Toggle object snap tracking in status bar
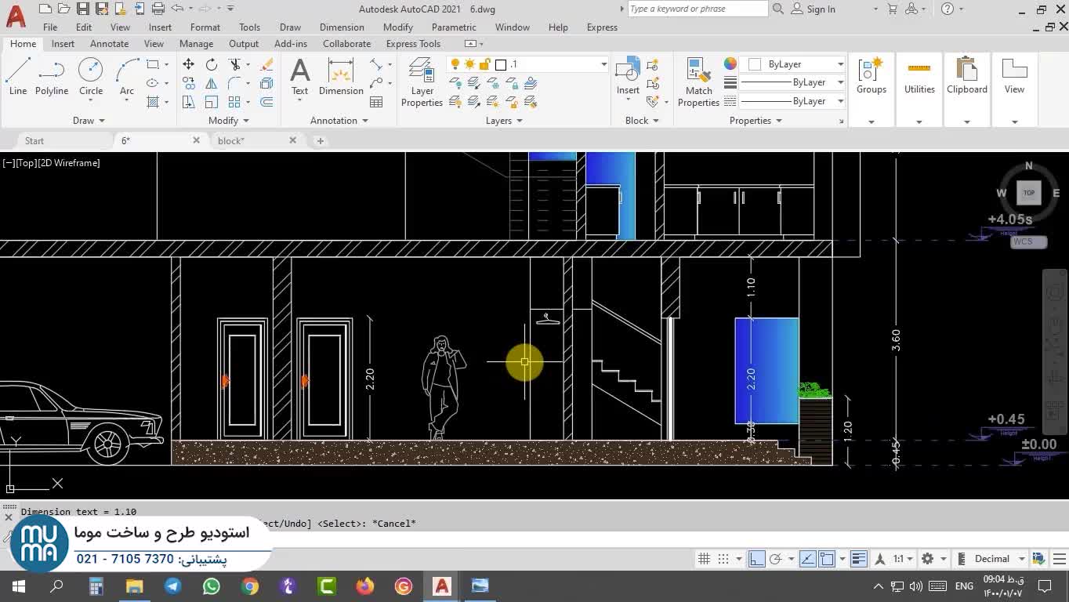The height and width of the screenshot is (602, 1069). [808, 559]
